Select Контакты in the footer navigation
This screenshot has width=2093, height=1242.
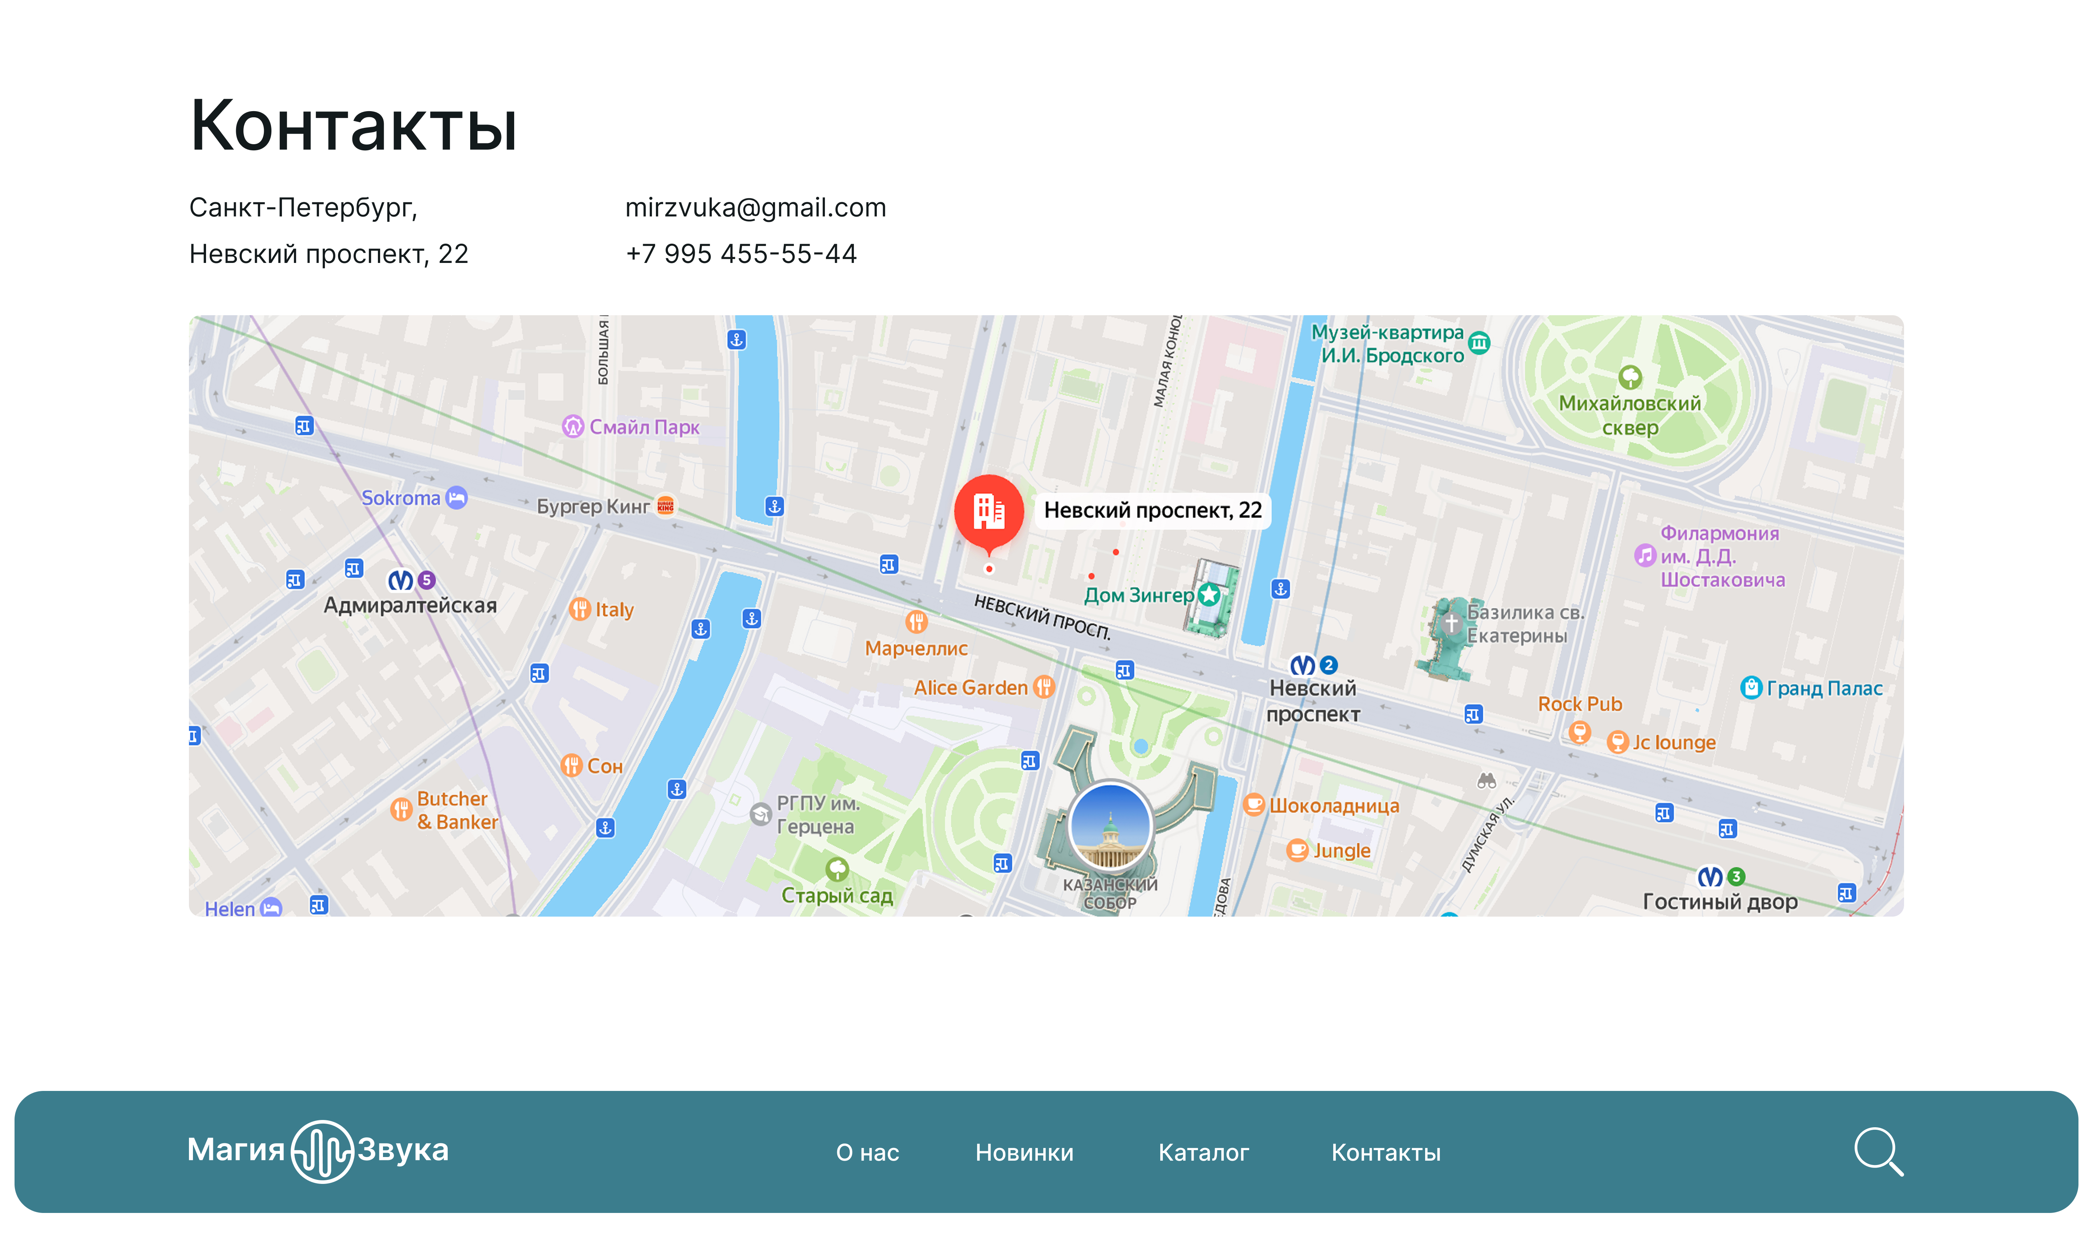1386,1152
